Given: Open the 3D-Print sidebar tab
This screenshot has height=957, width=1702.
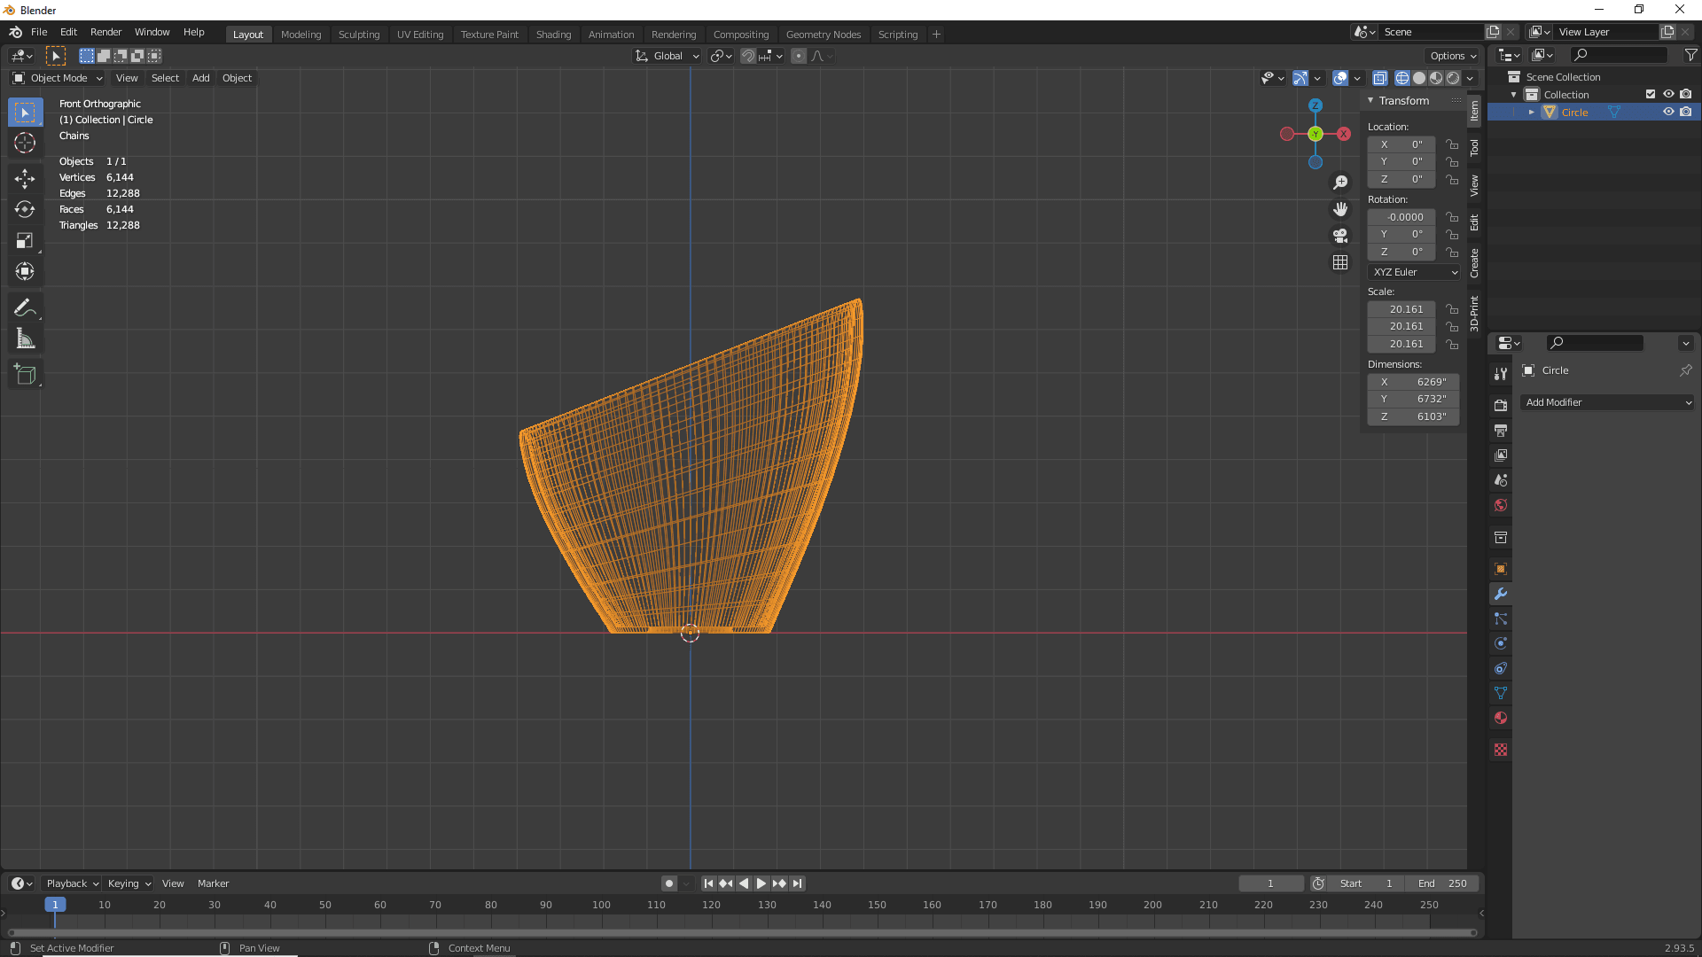Looking at the screenshot, I should coord(1474,314).
